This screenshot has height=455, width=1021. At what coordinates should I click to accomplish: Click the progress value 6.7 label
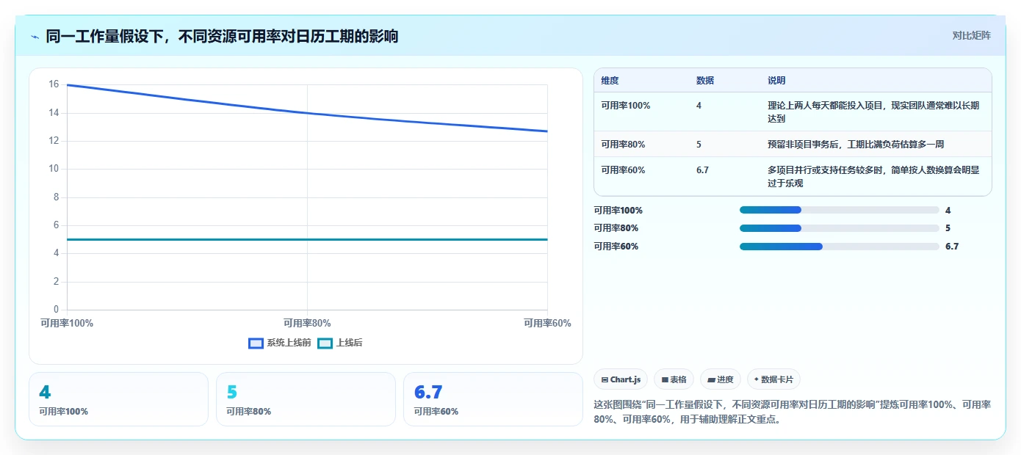pyautogui.click(x=952, y=247)
